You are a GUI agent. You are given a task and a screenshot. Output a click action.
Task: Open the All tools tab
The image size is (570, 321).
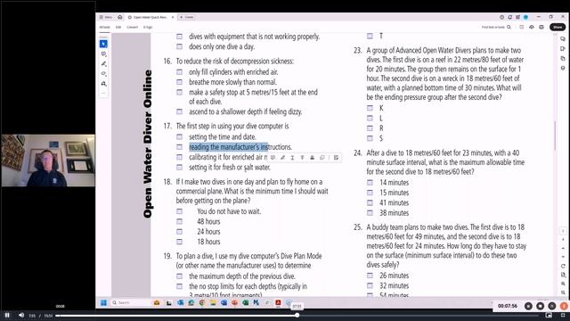tap(105, 28)
